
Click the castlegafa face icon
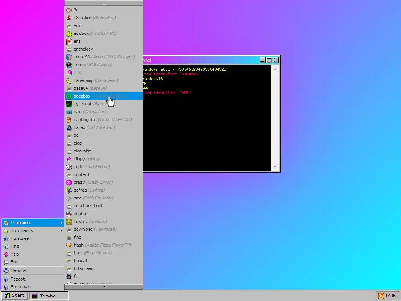pyautogui.click(x=69, y=120)
